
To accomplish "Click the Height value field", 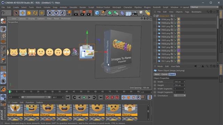I will (178, 85).
